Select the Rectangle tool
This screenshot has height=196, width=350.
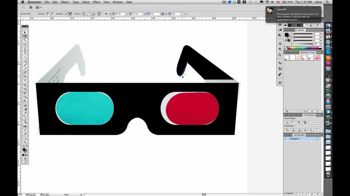pos(25,61)
